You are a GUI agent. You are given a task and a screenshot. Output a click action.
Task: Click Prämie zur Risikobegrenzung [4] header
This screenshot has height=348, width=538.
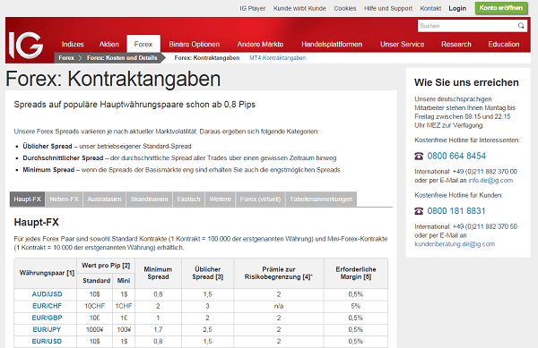(279, 273)
